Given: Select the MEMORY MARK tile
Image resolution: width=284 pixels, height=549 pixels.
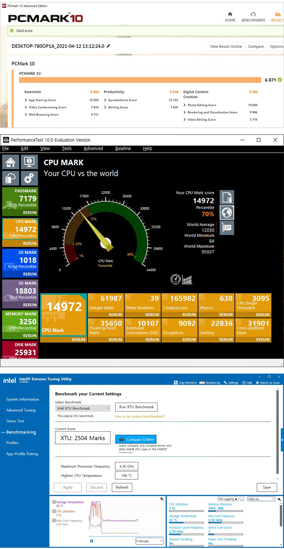Looking at the screenshot, I should (20, 324).
